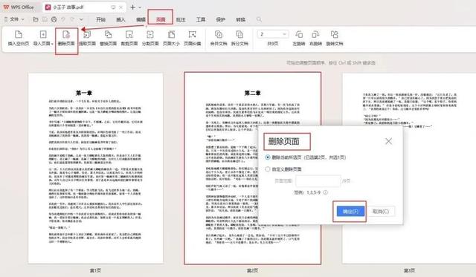The height and width of the screenshot is (277, 476).
Task: Open the page number dropdown showing 2
Action: (273, 34)
